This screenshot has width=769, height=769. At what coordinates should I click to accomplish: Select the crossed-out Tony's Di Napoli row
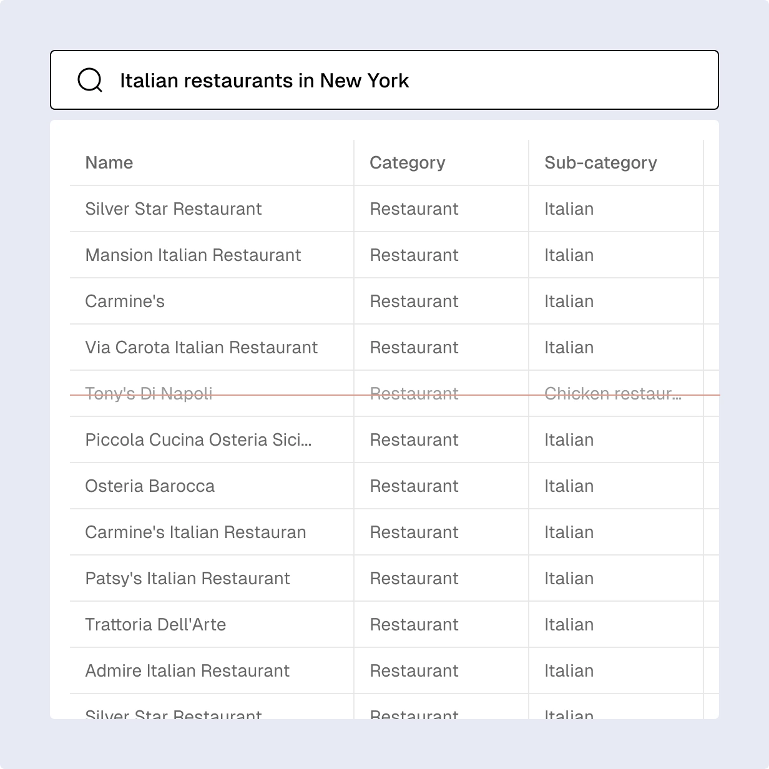(x=149, y=394)
